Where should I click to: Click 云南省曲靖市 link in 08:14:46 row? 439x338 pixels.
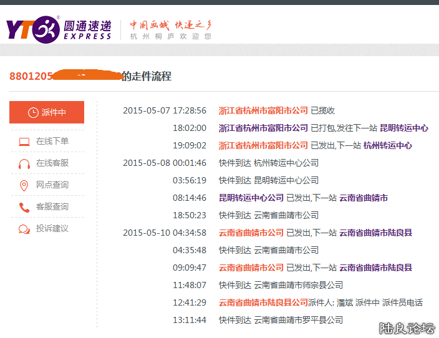point(364,198)
